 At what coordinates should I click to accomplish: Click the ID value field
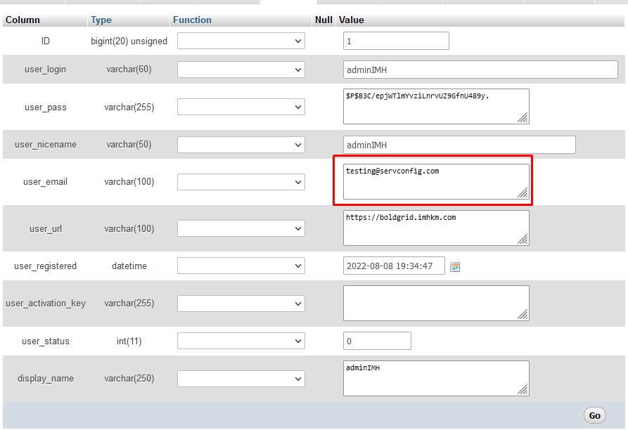tap(396, 41)
